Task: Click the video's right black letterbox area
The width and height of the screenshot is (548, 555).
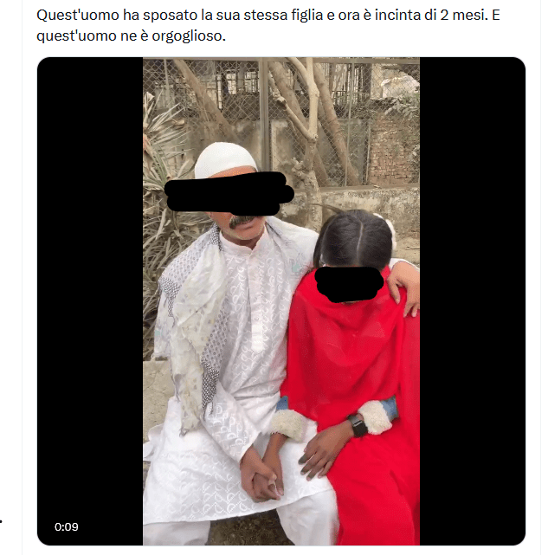Action: pyautogui.click(x=473, y=301)
